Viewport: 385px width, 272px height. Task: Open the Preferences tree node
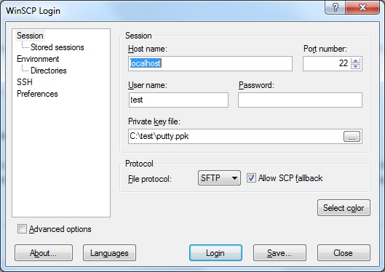(37, 94)
